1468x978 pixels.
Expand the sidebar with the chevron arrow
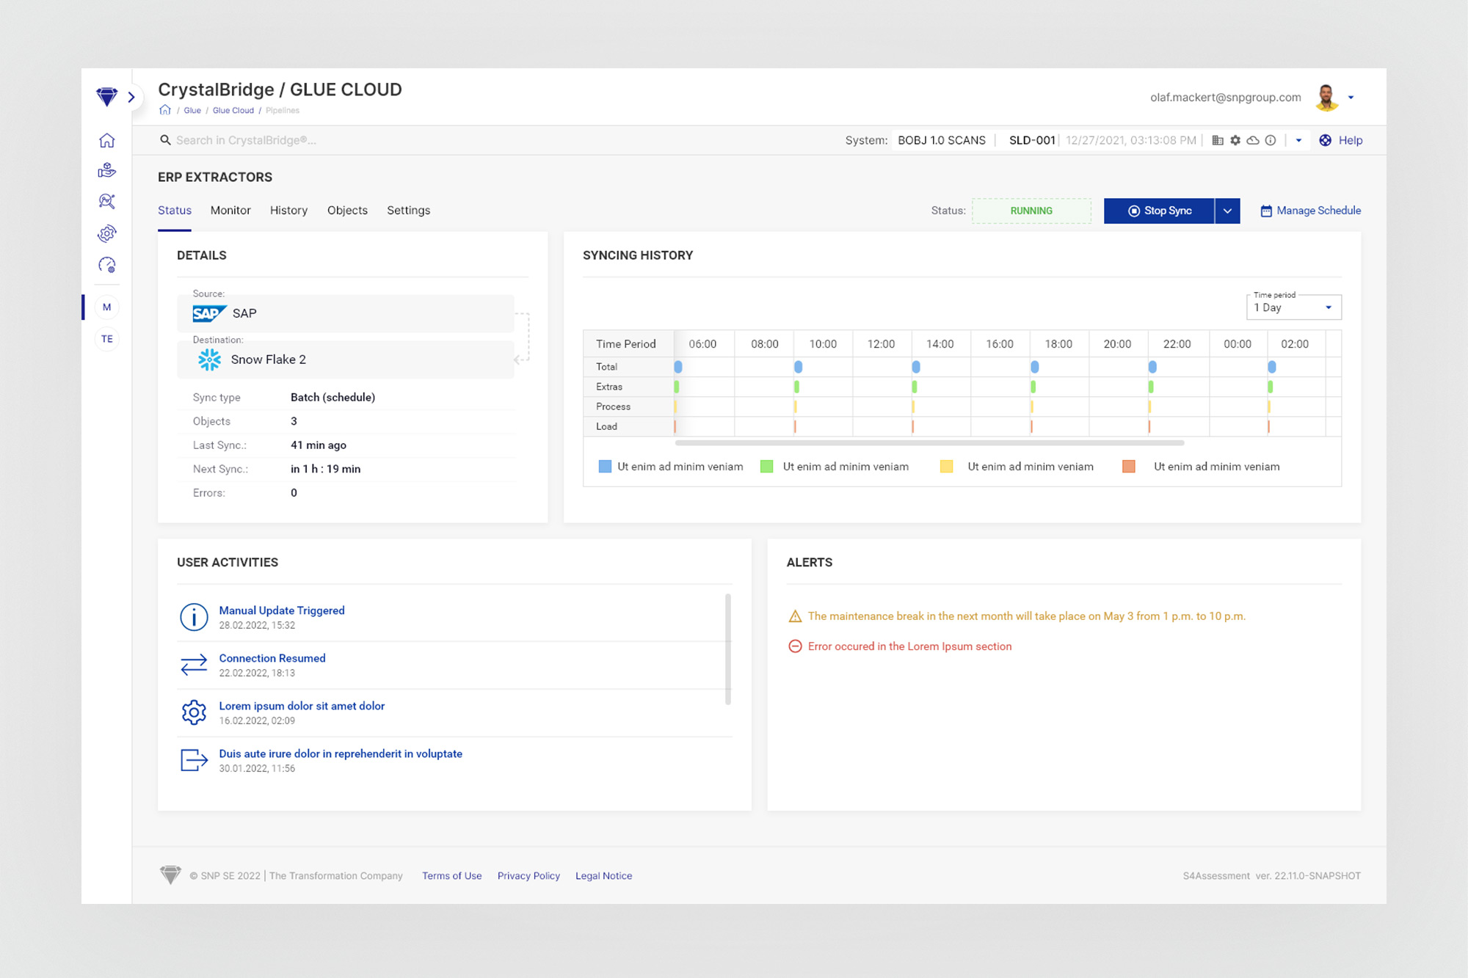(x=131, y=97)
